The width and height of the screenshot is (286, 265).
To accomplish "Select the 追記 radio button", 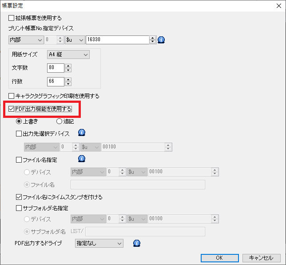I will pyautogui.click(x=59, y=121).
